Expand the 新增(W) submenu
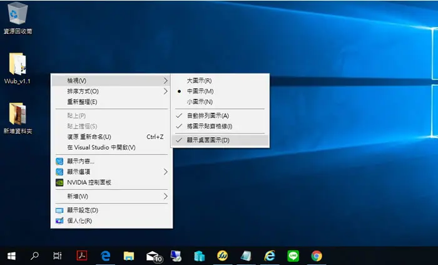Viewport: 438px width, 265px height. (x=111, y=196)
